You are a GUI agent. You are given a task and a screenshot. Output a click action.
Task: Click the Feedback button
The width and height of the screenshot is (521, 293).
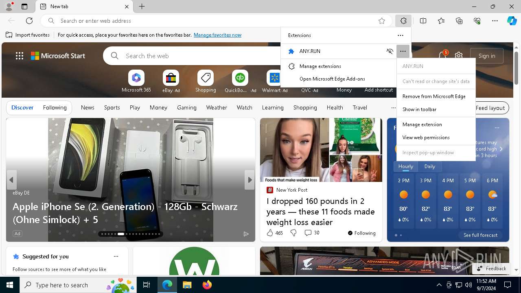(492, 269)
